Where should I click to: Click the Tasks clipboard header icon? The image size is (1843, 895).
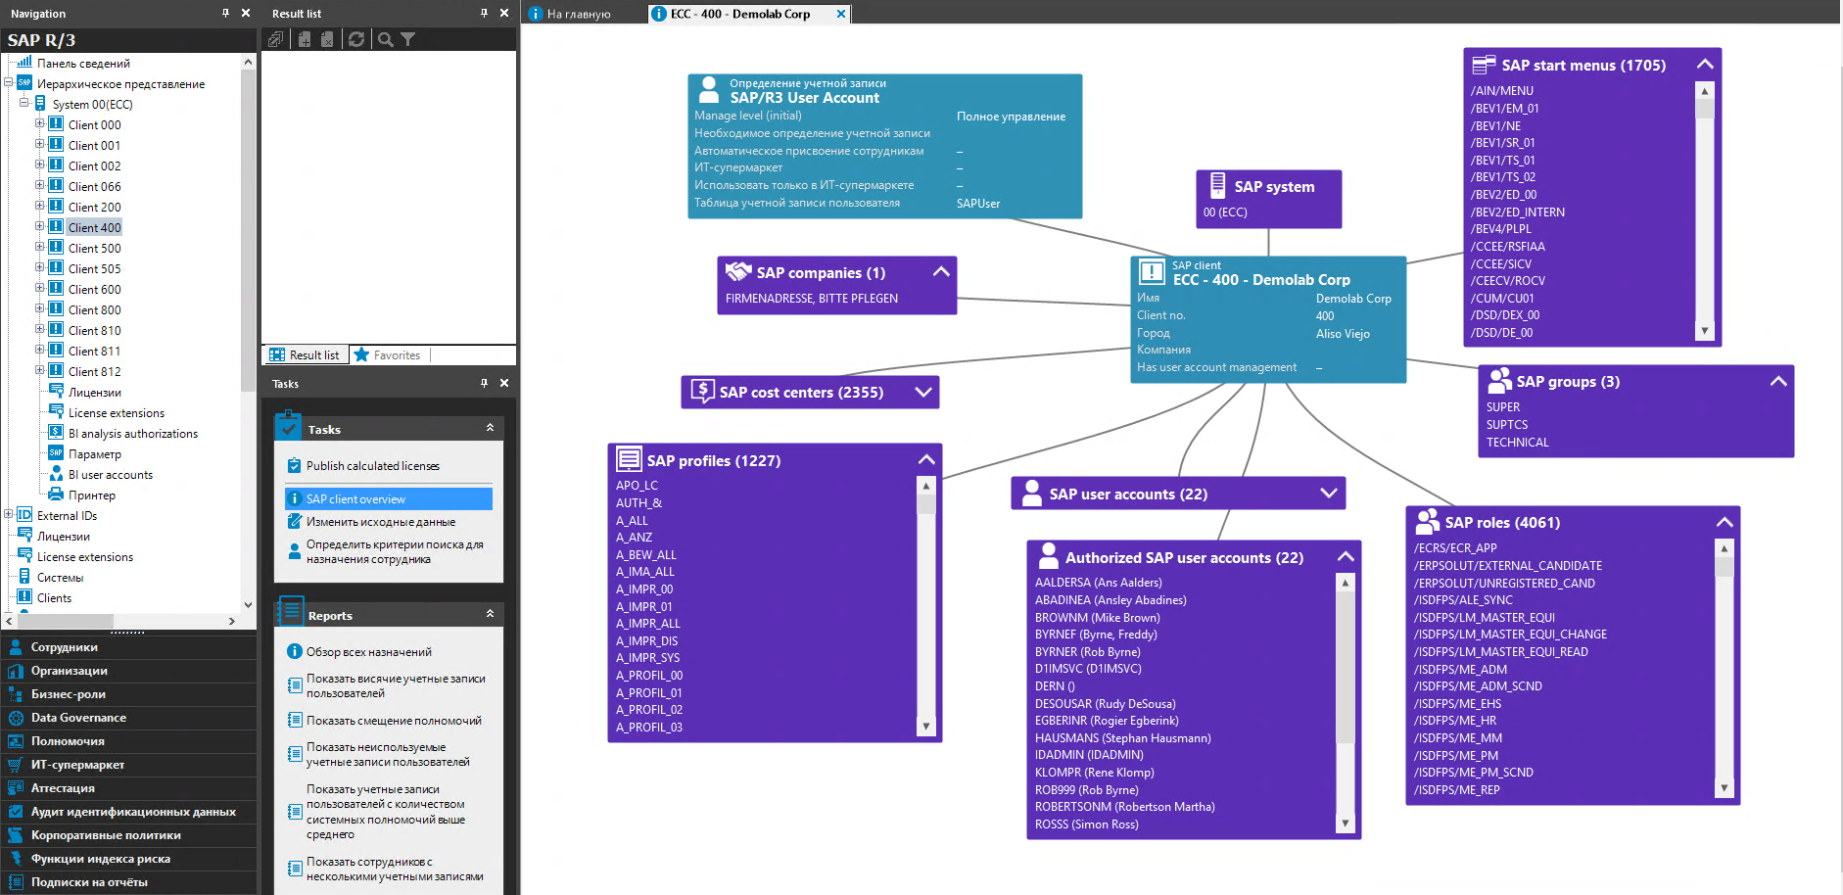(289, 427)
